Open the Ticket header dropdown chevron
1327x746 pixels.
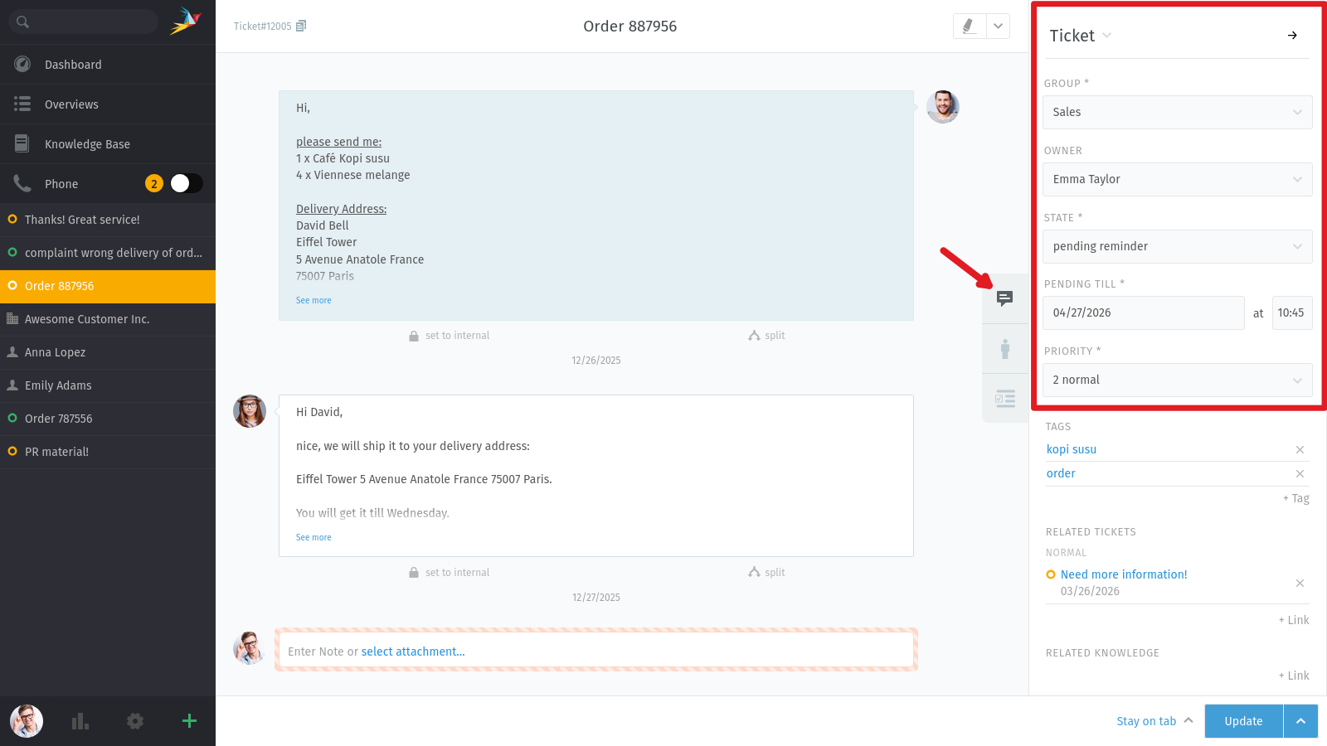(x=1106, y=36)
